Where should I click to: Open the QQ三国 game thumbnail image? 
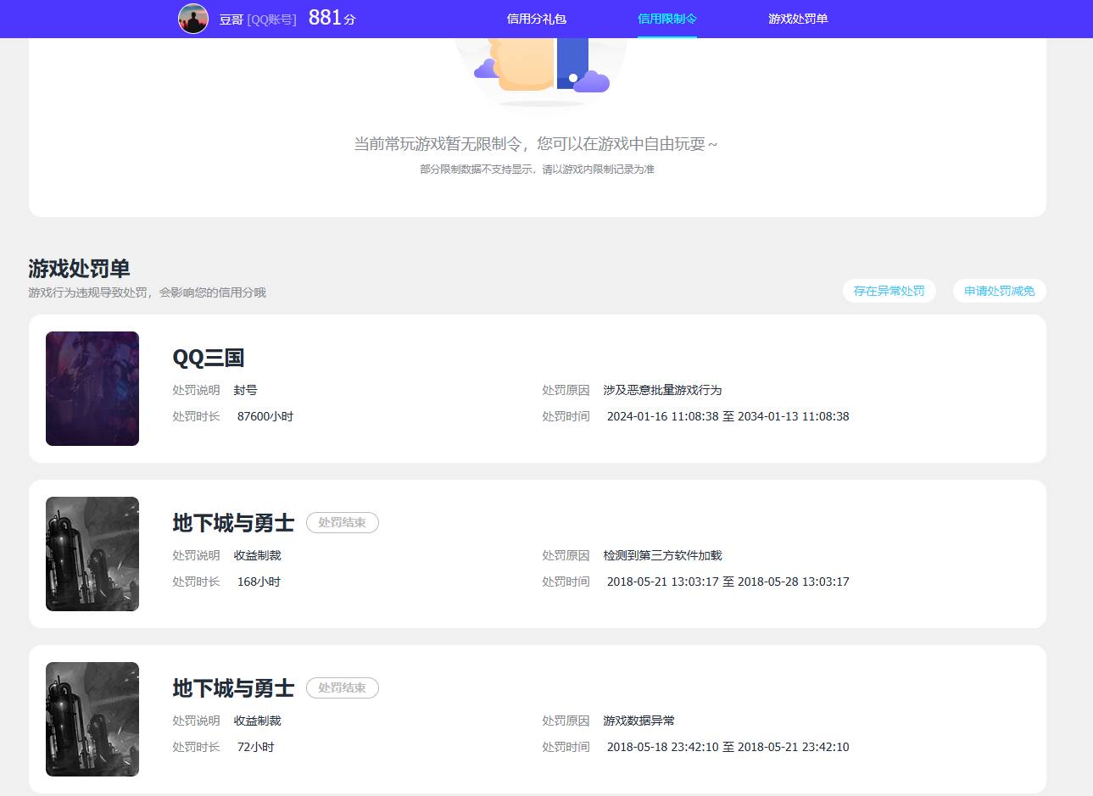pos(92,388)
